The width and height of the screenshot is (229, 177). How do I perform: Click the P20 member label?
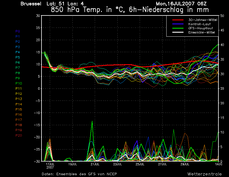(x=19, y=135)
